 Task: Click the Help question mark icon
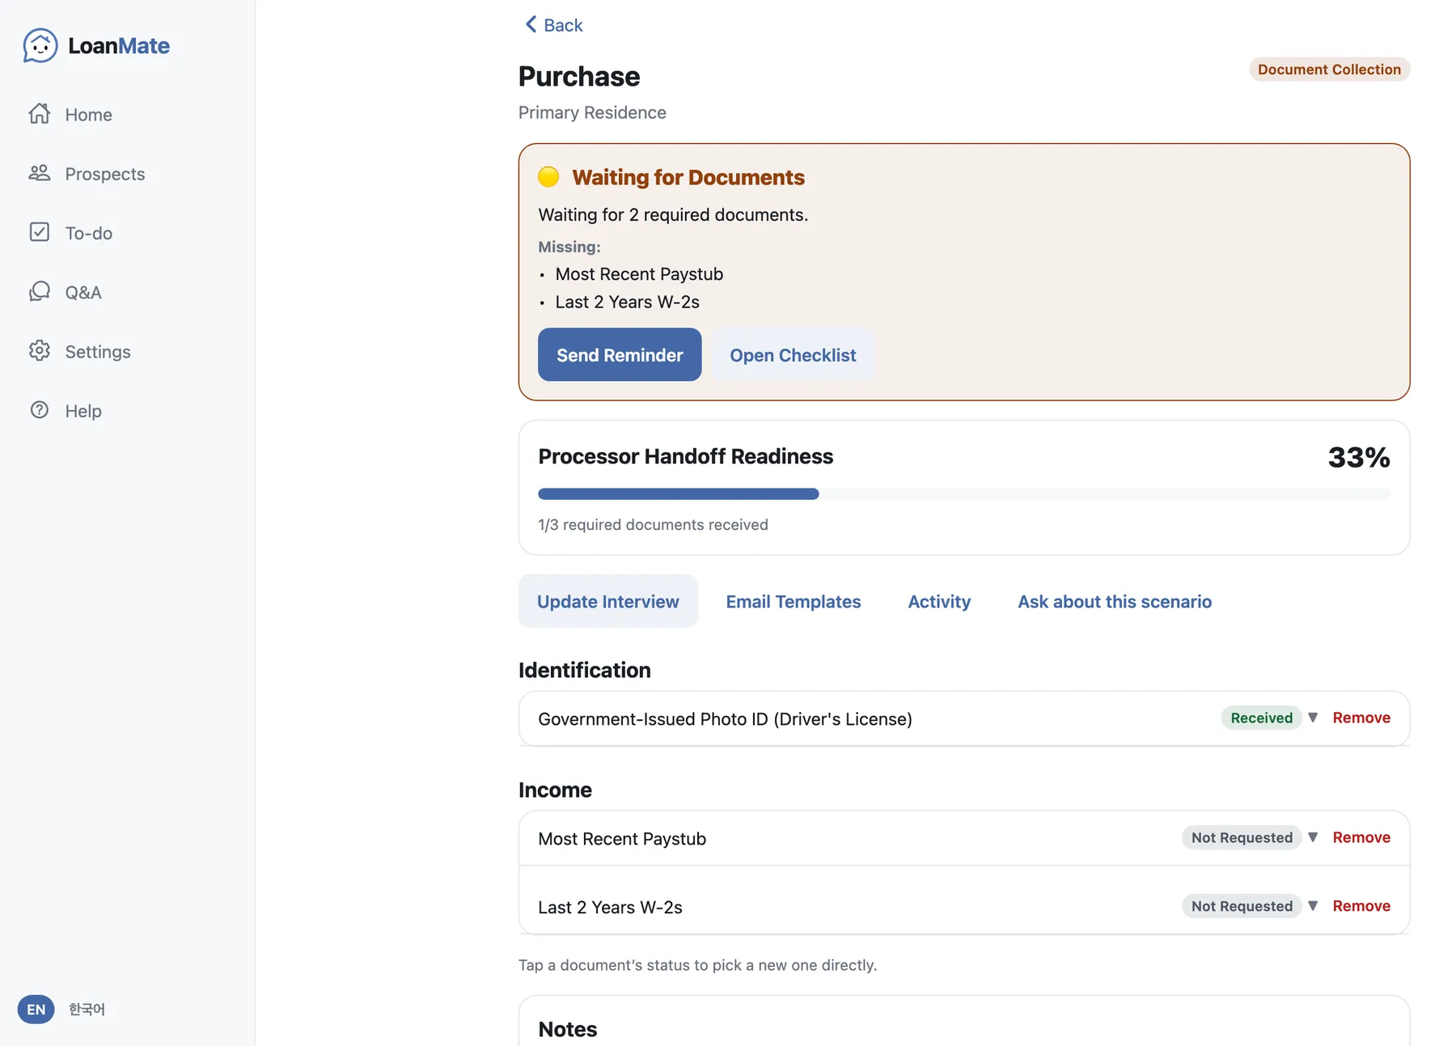click(40, 409)
